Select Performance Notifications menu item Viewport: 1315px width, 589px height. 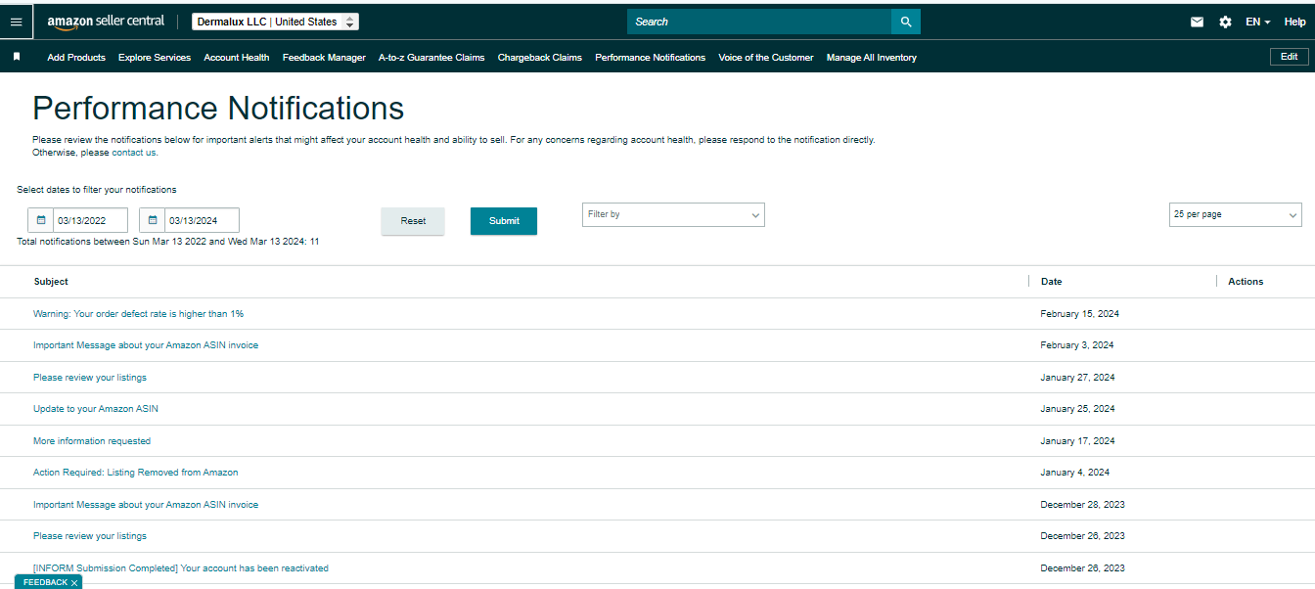(x=650, y=58)
